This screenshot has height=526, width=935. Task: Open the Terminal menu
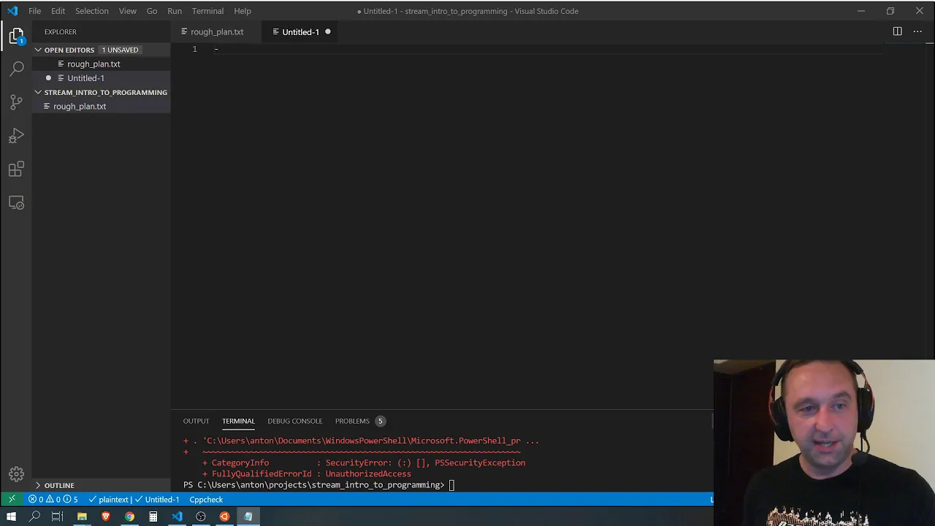pos(207,11)
